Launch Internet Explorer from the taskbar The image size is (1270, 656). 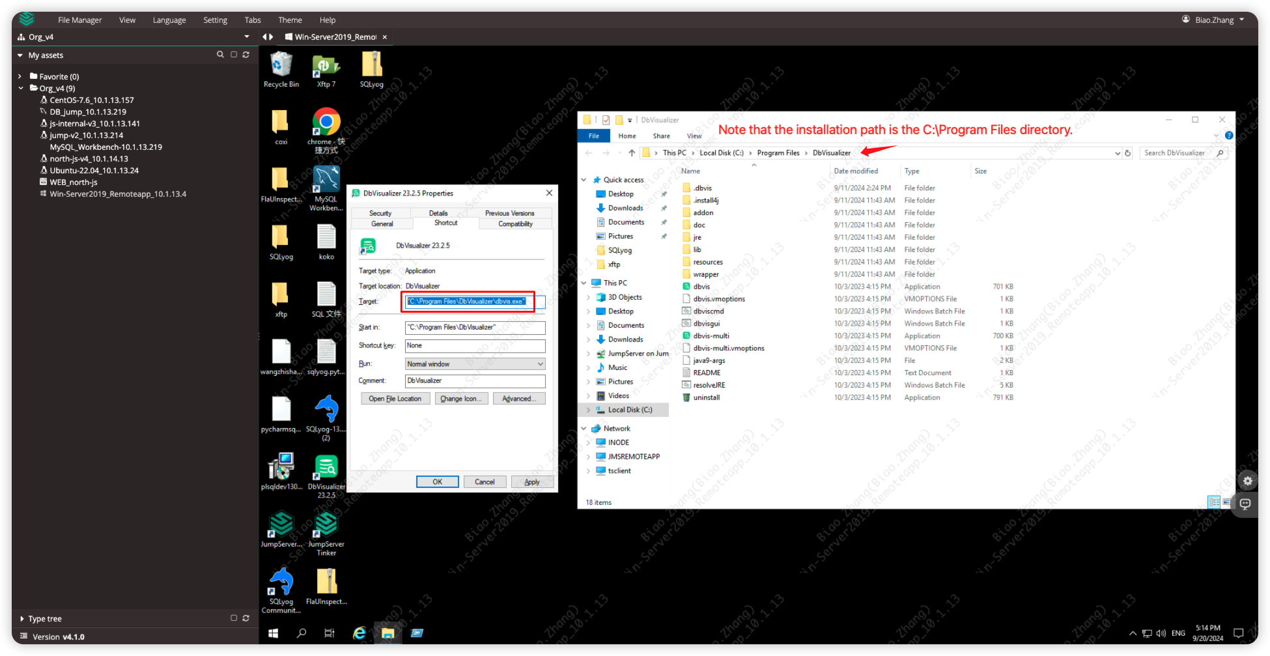(360, 633)
